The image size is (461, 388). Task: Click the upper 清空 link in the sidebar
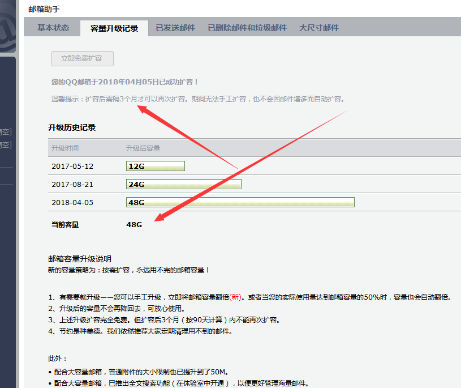coord(5,132)
